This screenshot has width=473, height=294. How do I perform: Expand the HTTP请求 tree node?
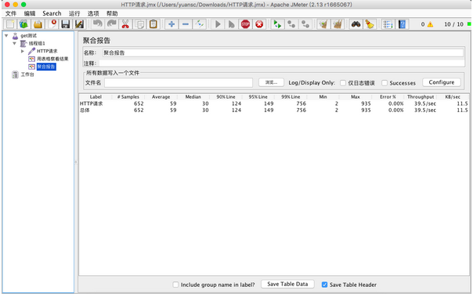point(23,51)
